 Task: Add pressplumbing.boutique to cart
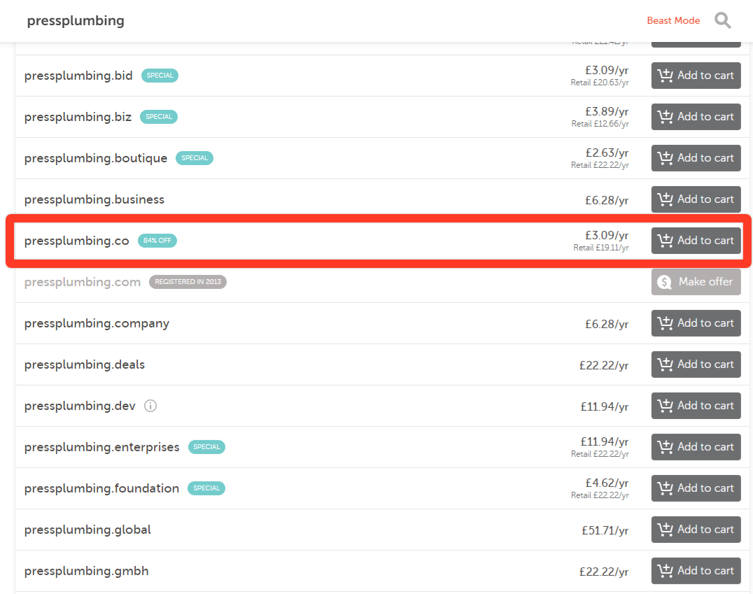pos(696,158)
